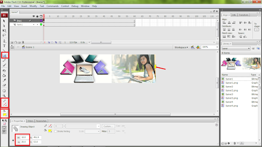
Task: Click yellow fill swatch in Properties panel
Action: [50, 131]
